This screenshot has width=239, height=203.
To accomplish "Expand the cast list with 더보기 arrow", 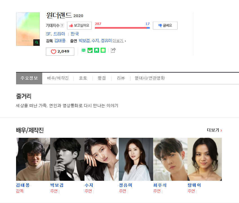I will 119,41.
